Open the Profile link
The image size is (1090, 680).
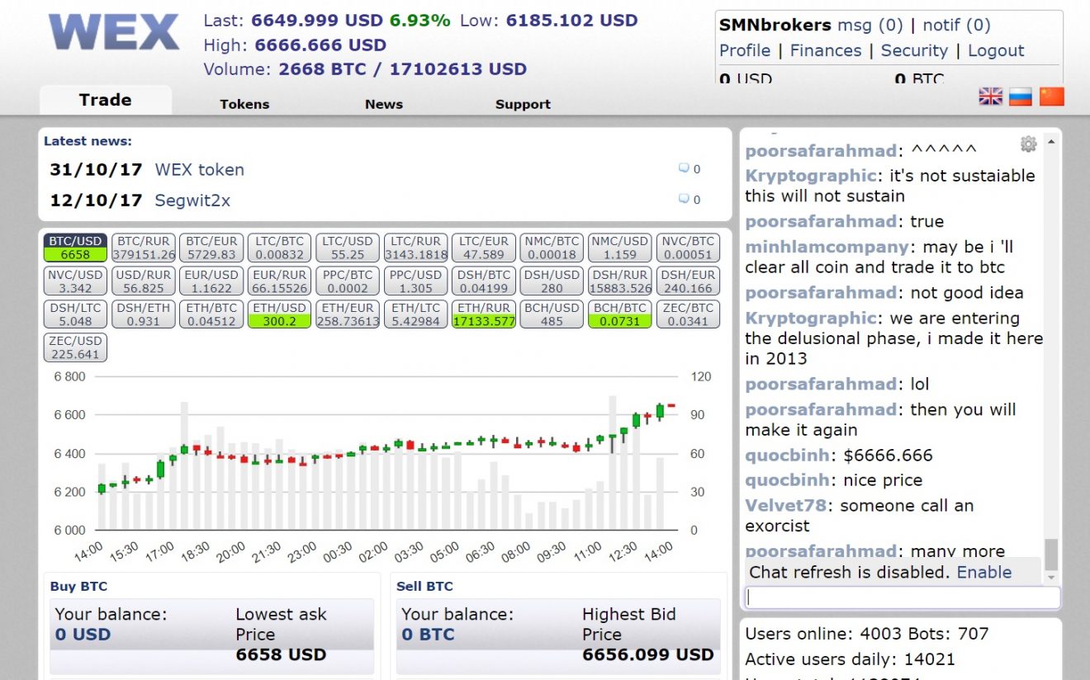point(745,50)
